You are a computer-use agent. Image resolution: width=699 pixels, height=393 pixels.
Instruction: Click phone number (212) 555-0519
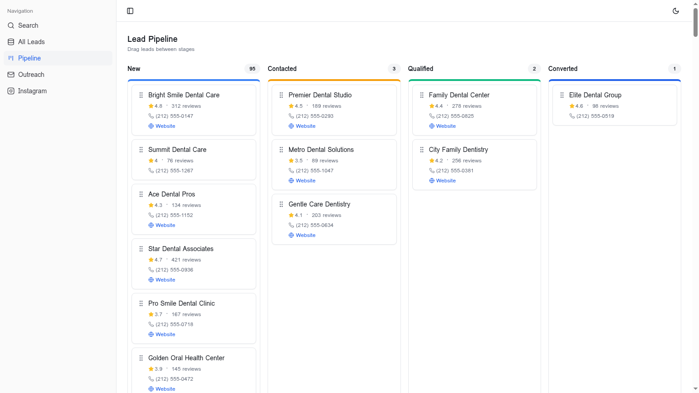pos(595,116)
